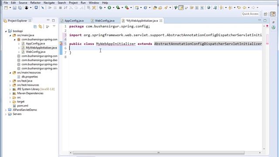Click the Next Annotation down-arrow icon

pyautogui.click(x=221, y=8)
